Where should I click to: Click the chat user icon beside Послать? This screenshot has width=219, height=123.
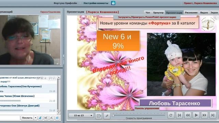pyautogui.click(x=40, y=118)
